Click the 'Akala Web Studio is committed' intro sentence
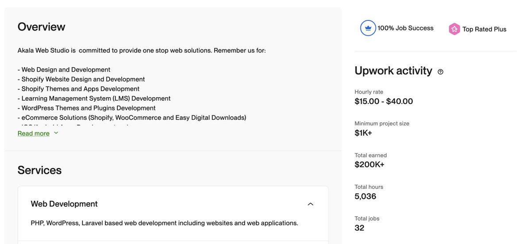 click(x=142, y=50)
